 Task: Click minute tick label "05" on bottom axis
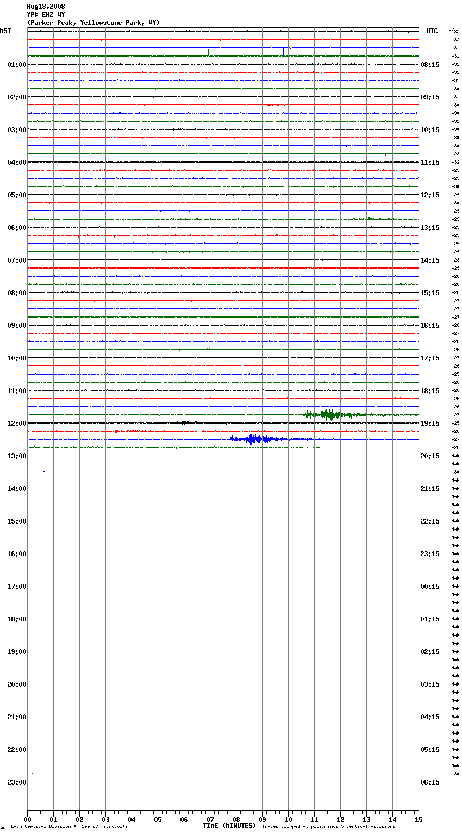pos(158,820)
